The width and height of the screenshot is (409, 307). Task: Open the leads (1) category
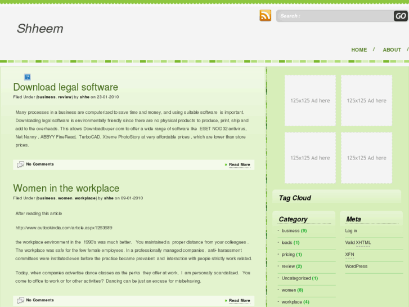point(290,242)
